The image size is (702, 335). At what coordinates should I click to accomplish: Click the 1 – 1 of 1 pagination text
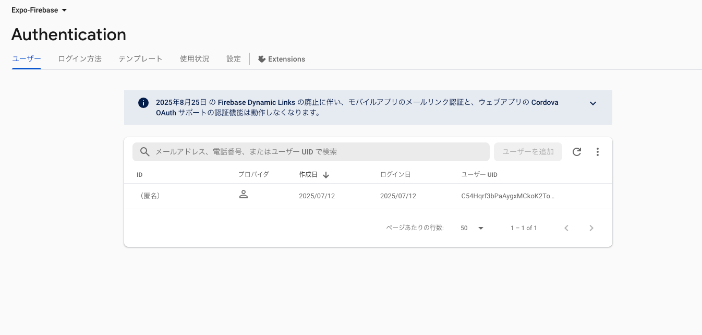coord(524,228)
